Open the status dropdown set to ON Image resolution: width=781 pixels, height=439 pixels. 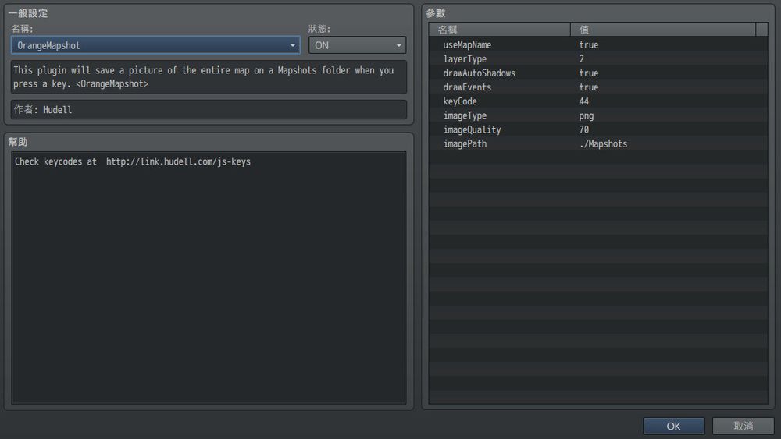pos(357,46)
